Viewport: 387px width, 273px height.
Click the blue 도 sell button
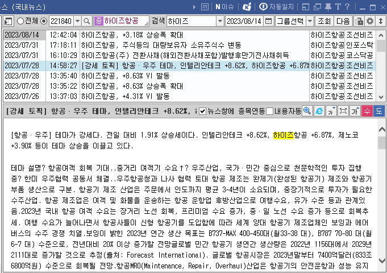(x=379, y=111)
